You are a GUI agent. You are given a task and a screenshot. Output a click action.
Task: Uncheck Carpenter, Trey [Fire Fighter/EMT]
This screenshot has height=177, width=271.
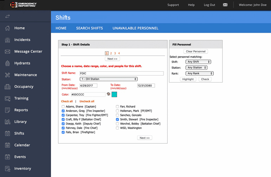pos(63,115)
